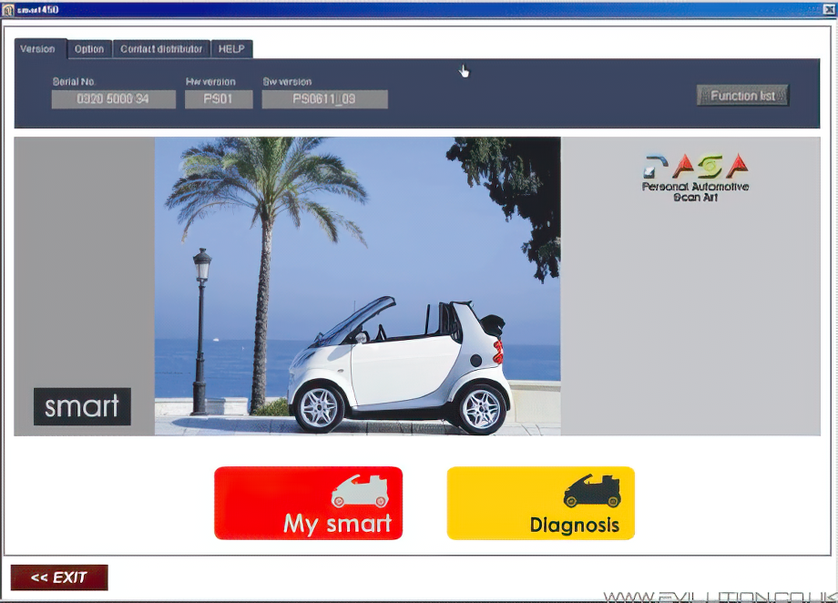
Task: Click the PASA logo icon
Action: tap(695, 166)
